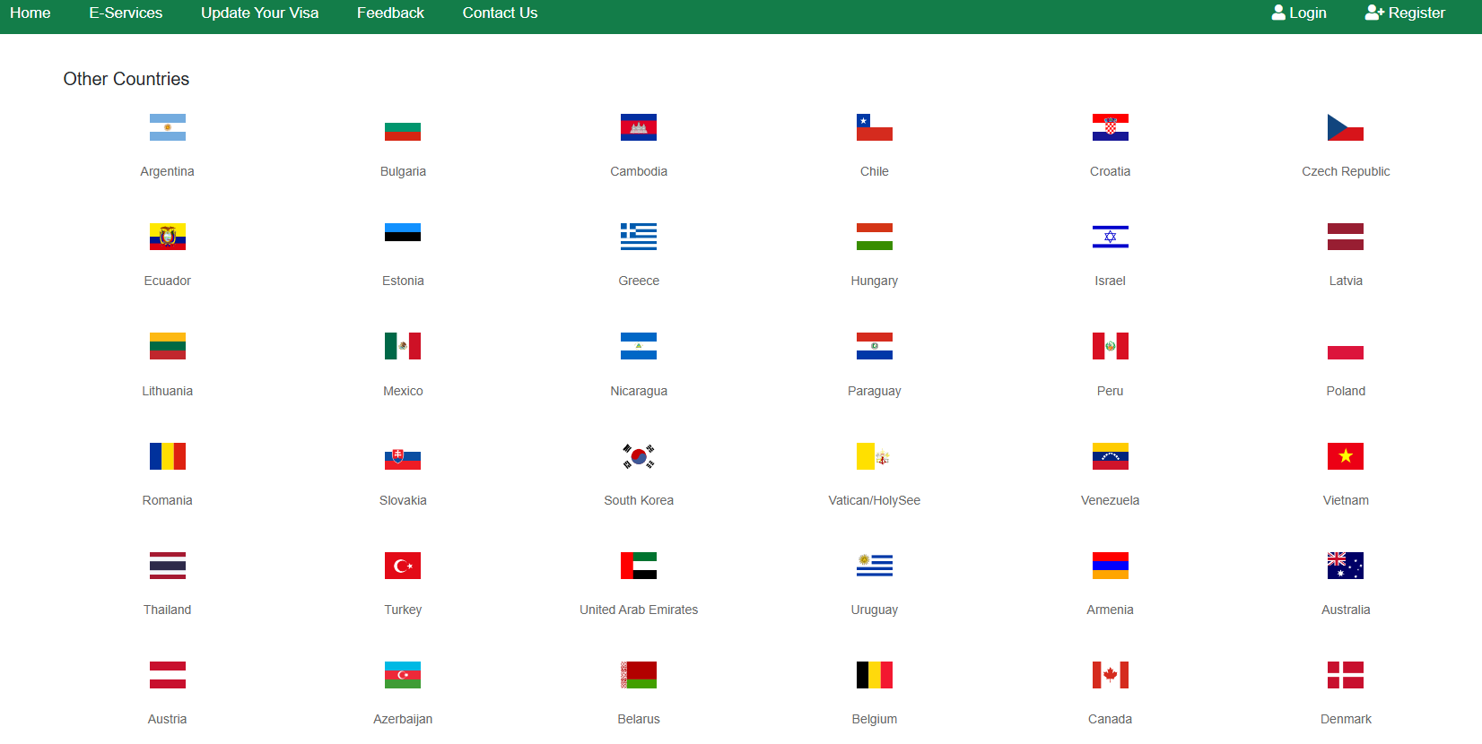Screen dimensions: 1482x744
Task: Open the Czech Republic text link
Action: [x=1346, y=171]
